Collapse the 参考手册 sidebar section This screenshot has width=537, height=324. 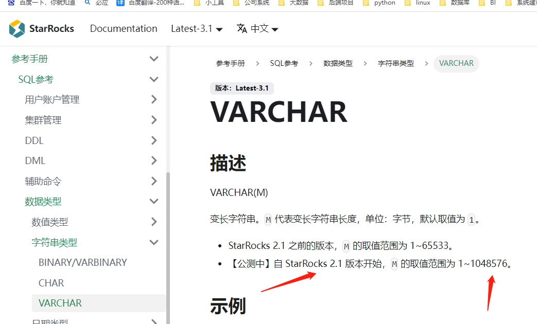pyautogui.click(x=154, y=59)
